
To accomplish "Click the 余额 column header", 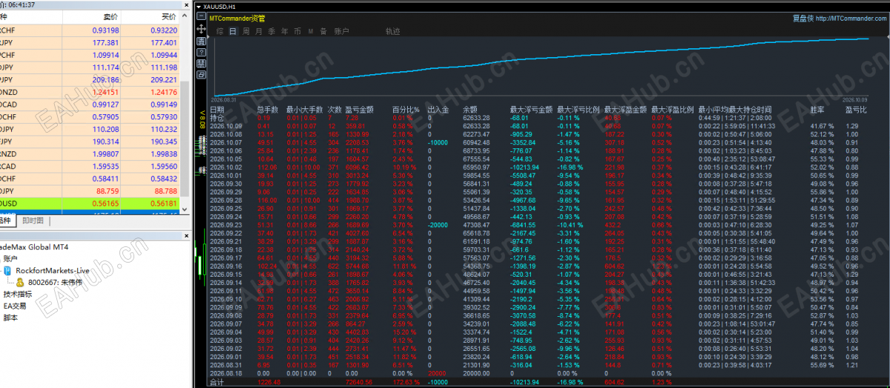I will (x=469, y=110).
